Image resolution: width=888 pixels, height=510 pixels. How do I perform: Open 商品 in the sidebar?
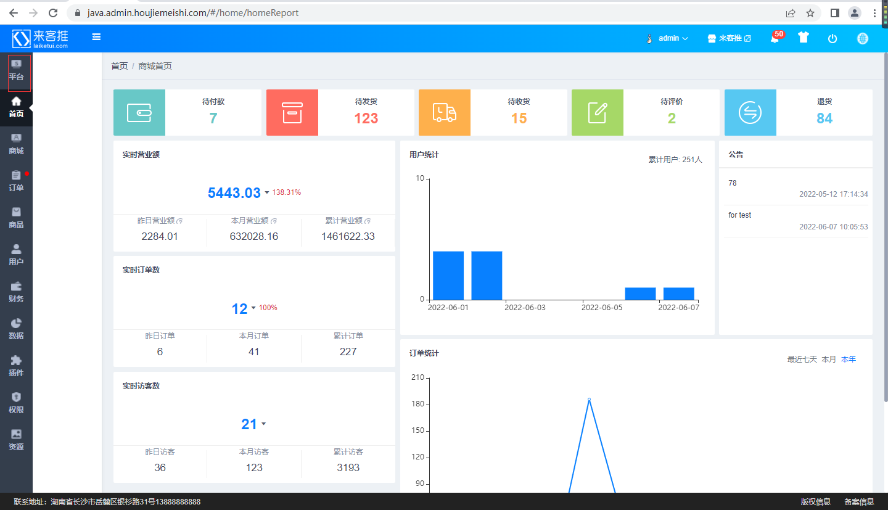coord(16,218)
